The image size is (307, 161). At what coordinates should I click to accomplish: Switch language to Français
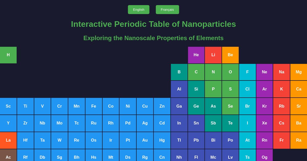click(167, 9)
